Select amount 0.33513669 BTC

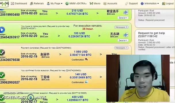(x=81, y=78)
